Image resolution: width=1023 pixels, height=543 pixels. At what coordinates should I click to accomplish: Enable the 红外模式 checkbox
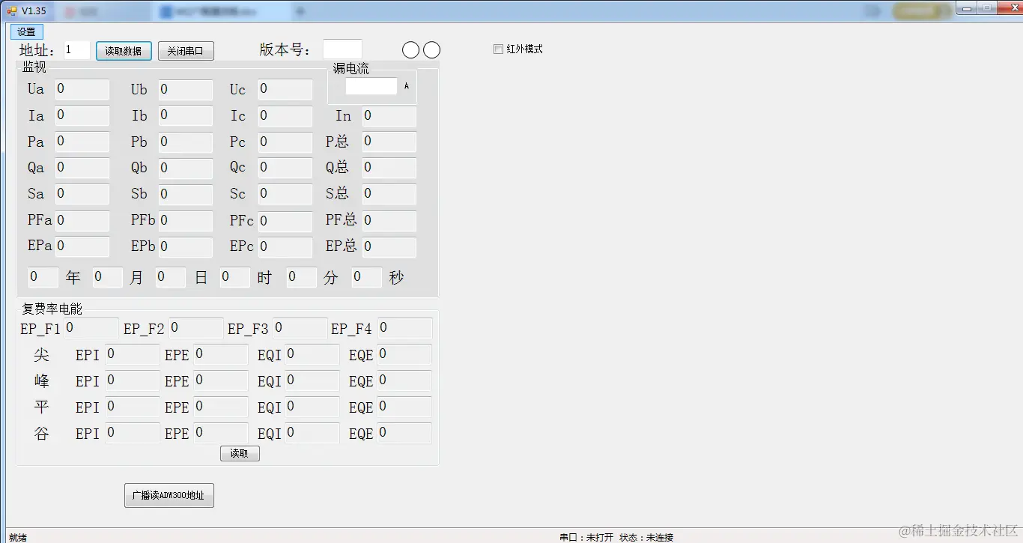pyautogui.click(x=498, y=49)
